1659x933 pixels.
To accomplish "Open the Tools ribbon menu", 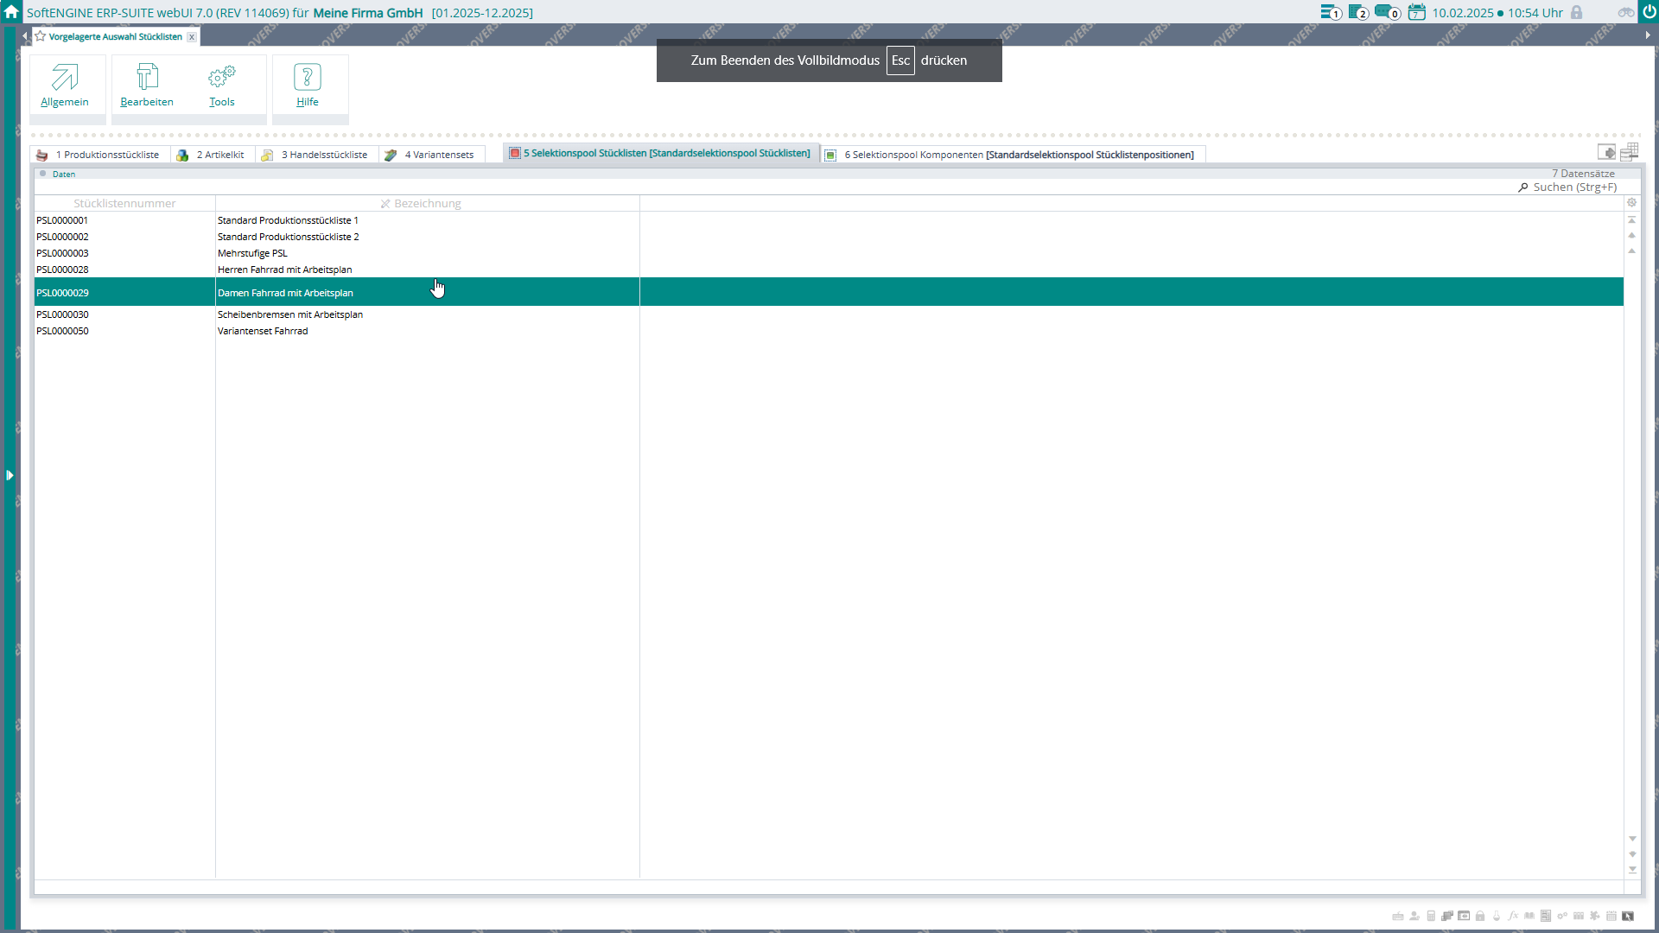I will tap(222, 86).
